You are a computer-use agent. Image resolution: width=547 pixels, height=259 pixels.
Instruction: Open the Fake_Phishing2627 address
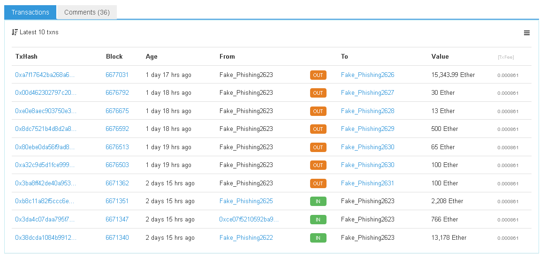367,93
